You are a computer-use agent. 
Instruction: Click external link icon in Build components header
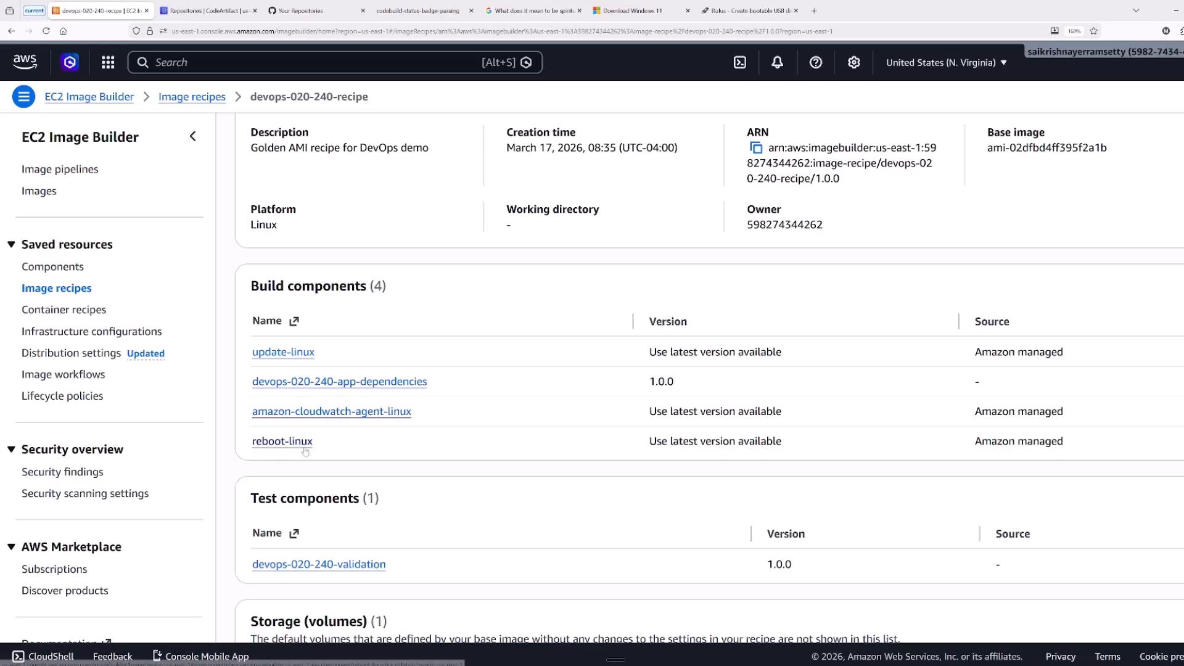pyautogui.click(x=294, y=321)
